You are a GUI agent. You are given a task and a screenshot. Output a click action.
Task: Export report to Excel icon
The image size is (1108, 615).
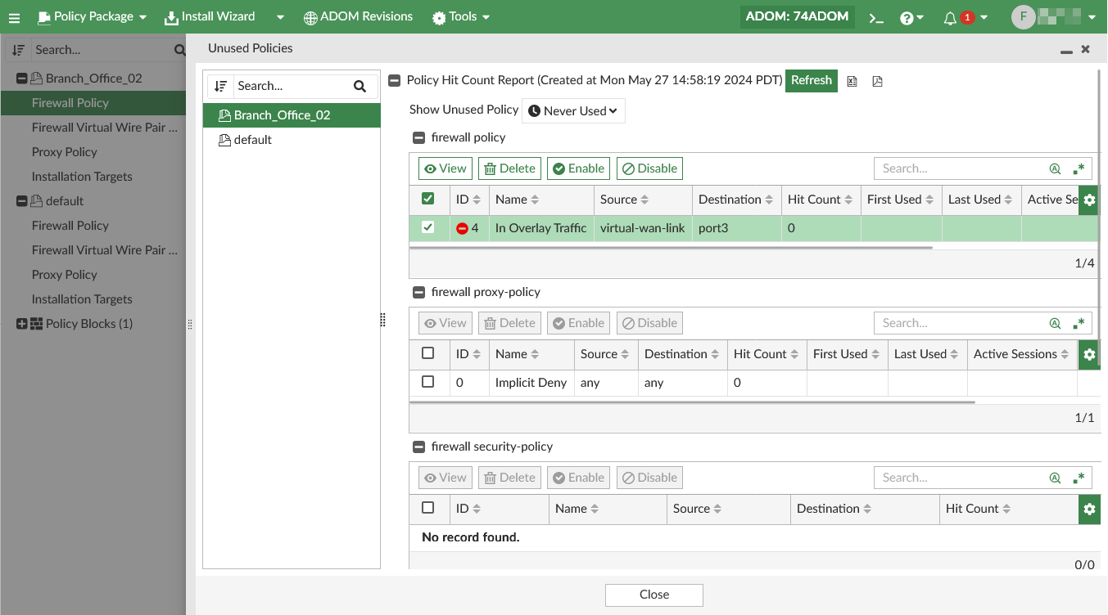point(852,81)
